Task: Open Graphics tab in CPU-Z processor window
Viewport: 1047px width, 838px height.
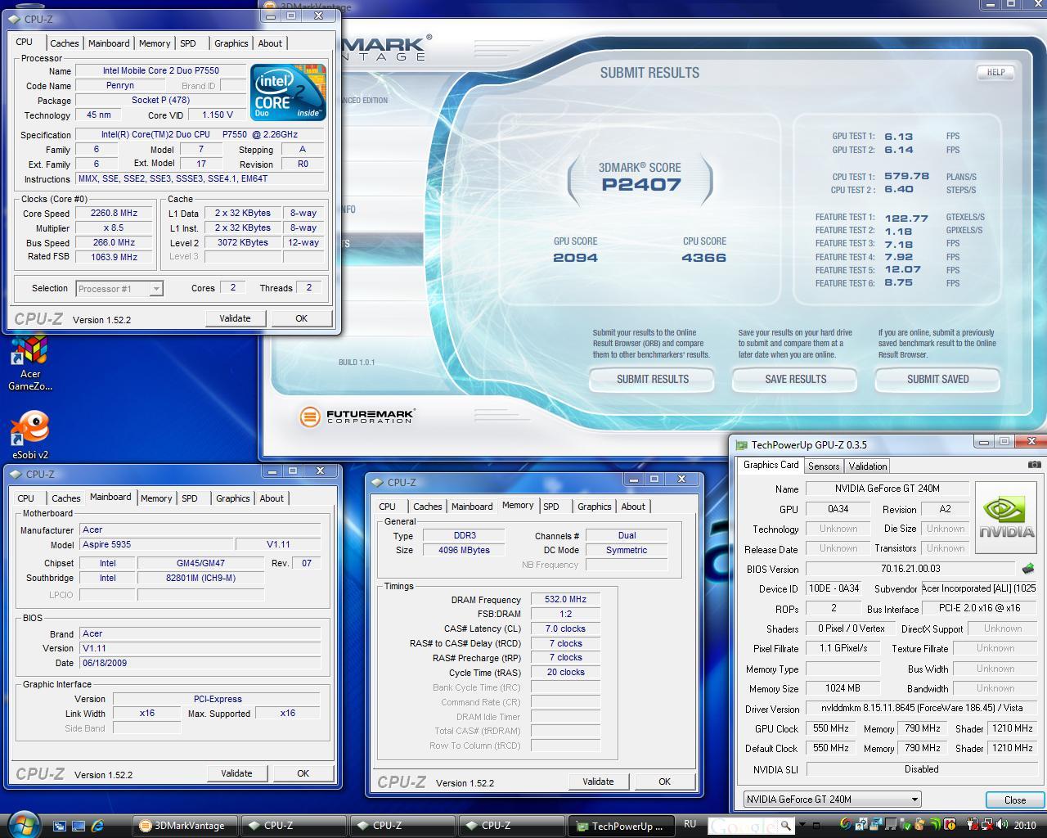Action: tap(231, 43)
